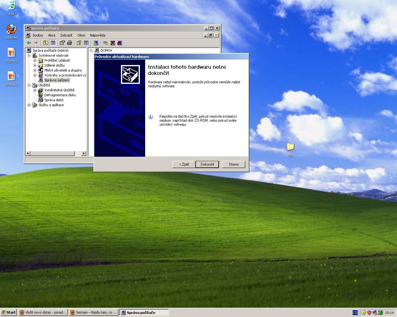Click the clock showing 15:14
Screen dimensions: 397x317
(x=389, y=313)
